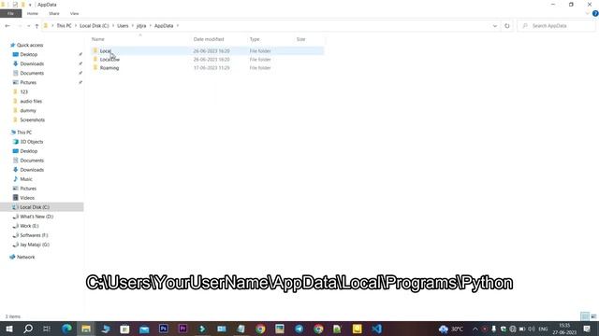Image resolution: width=599 pixels, height=336 pixels.
Task: Open taskbar Search
Action: 28,329
